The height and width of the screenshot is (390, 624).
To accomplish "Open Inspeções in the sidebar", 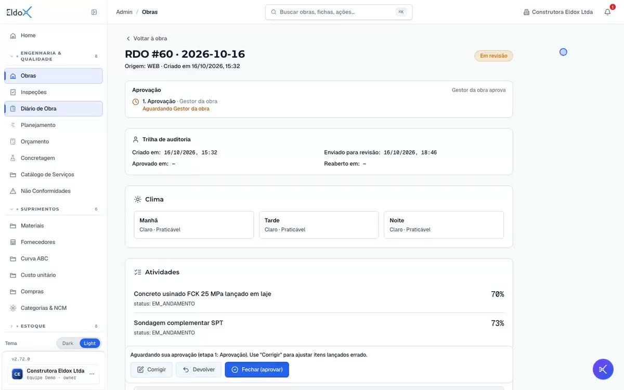I will click(x=54, y=92).
